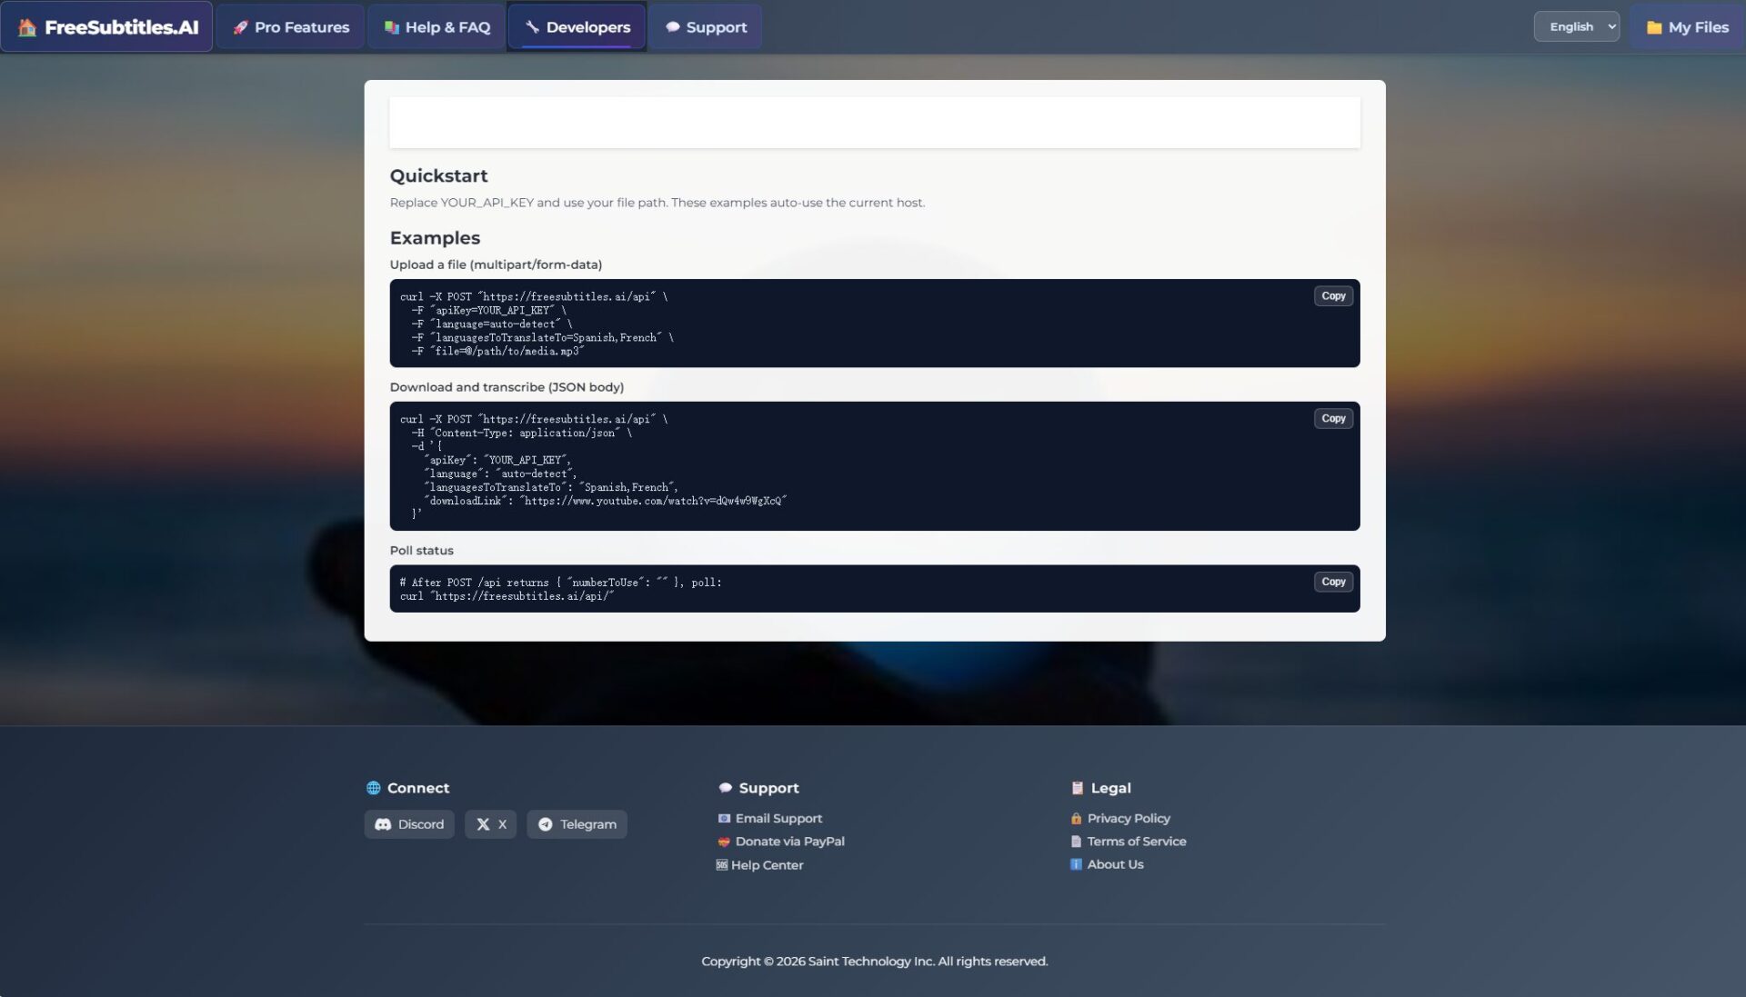Viewport: 1746px width, 997px height.
Task: Open My Files folder button
Action: 1687,27
